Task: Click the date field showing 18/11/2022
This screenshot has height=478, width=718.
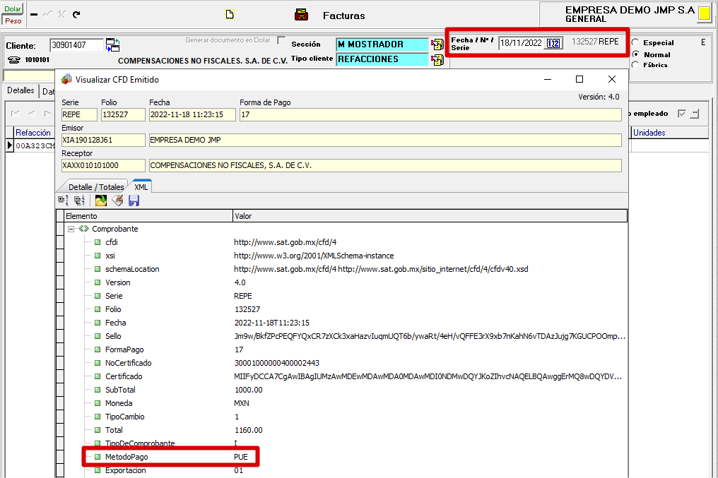Action: click(x=521, y=43)
